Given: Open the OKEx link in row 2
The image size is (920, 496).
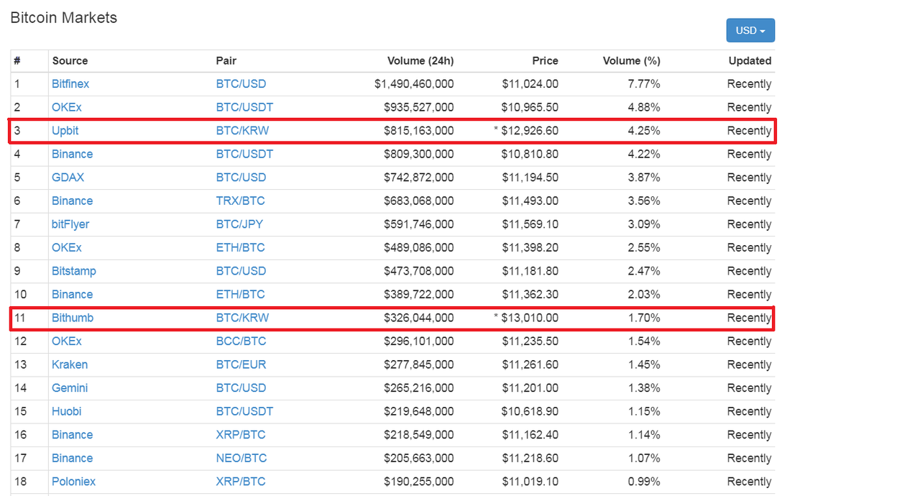Looking at the screenshot, I should tap(67, 107).
